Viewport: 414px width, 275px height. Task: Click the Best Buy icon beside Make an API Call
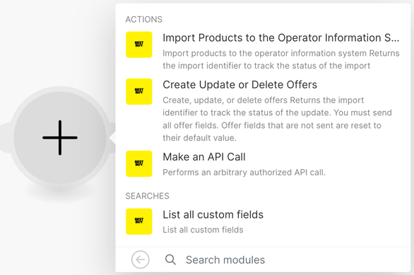point(139,163)
